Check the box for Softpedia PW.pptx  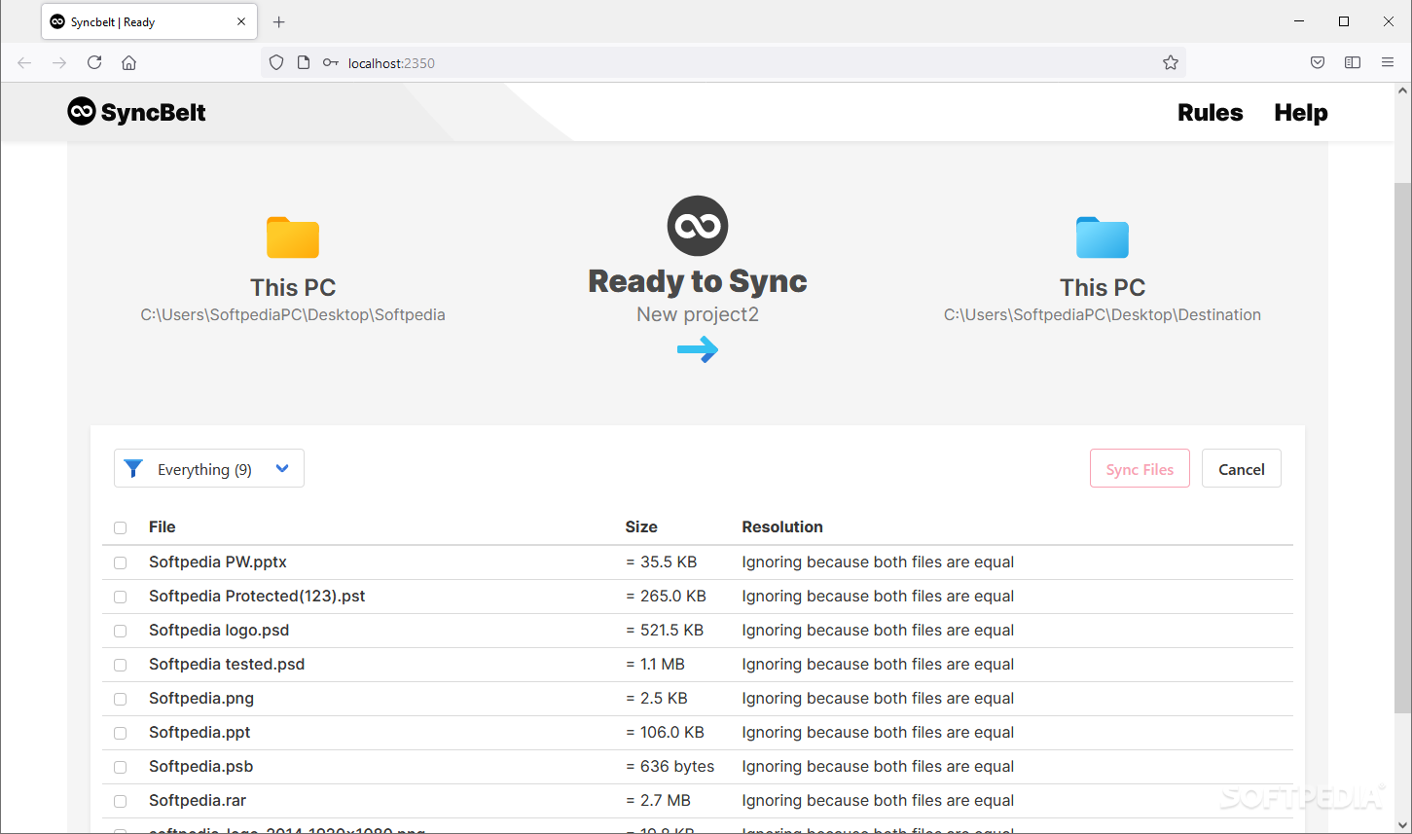(121, 562)
